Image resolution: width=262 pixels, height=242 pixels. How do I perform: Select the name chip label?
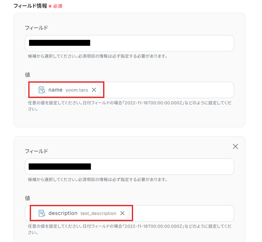tap(55, 90)
